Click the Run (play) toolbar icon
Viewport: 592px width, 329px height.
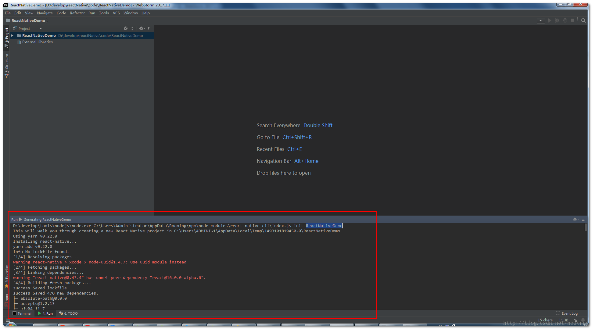550,20
